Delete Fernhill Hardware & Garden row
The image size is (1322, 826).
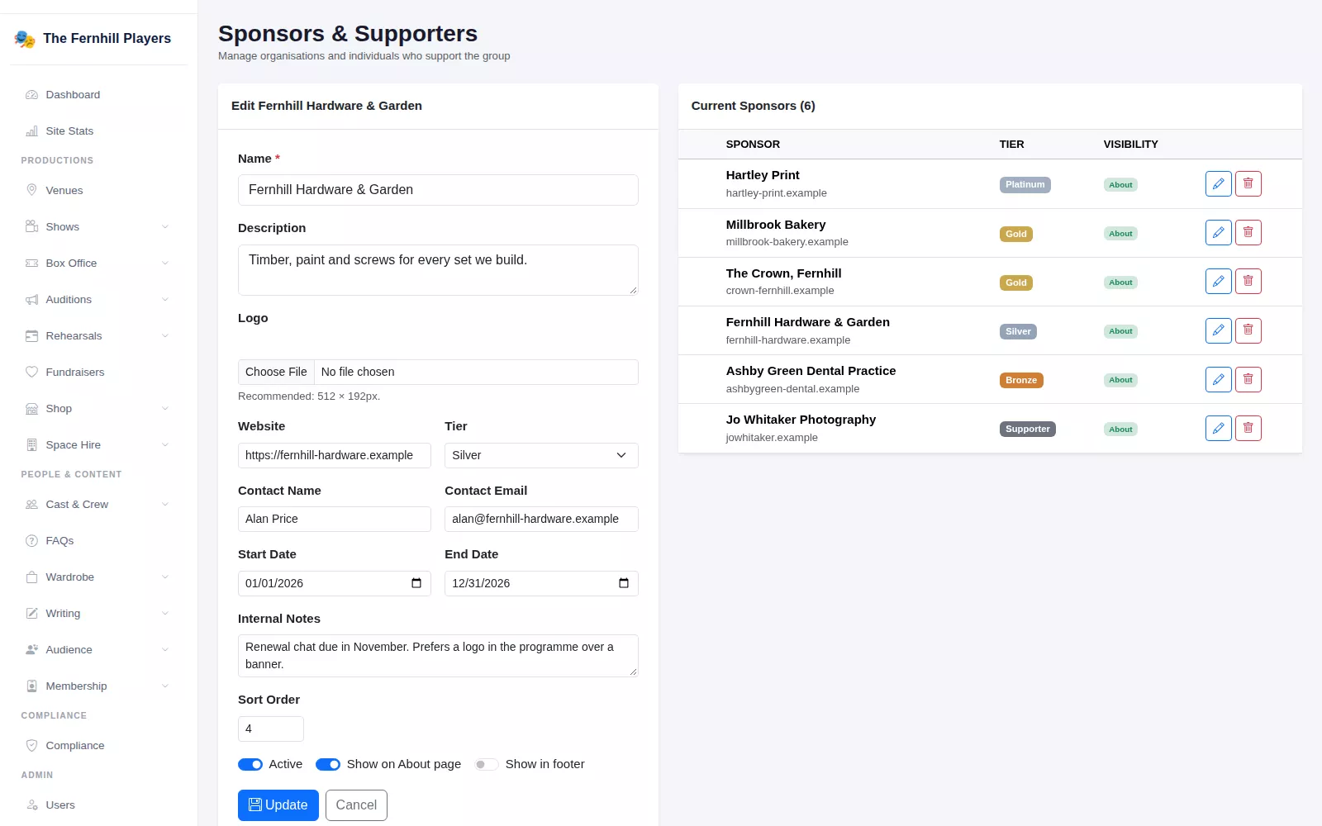click(1248, 330)
